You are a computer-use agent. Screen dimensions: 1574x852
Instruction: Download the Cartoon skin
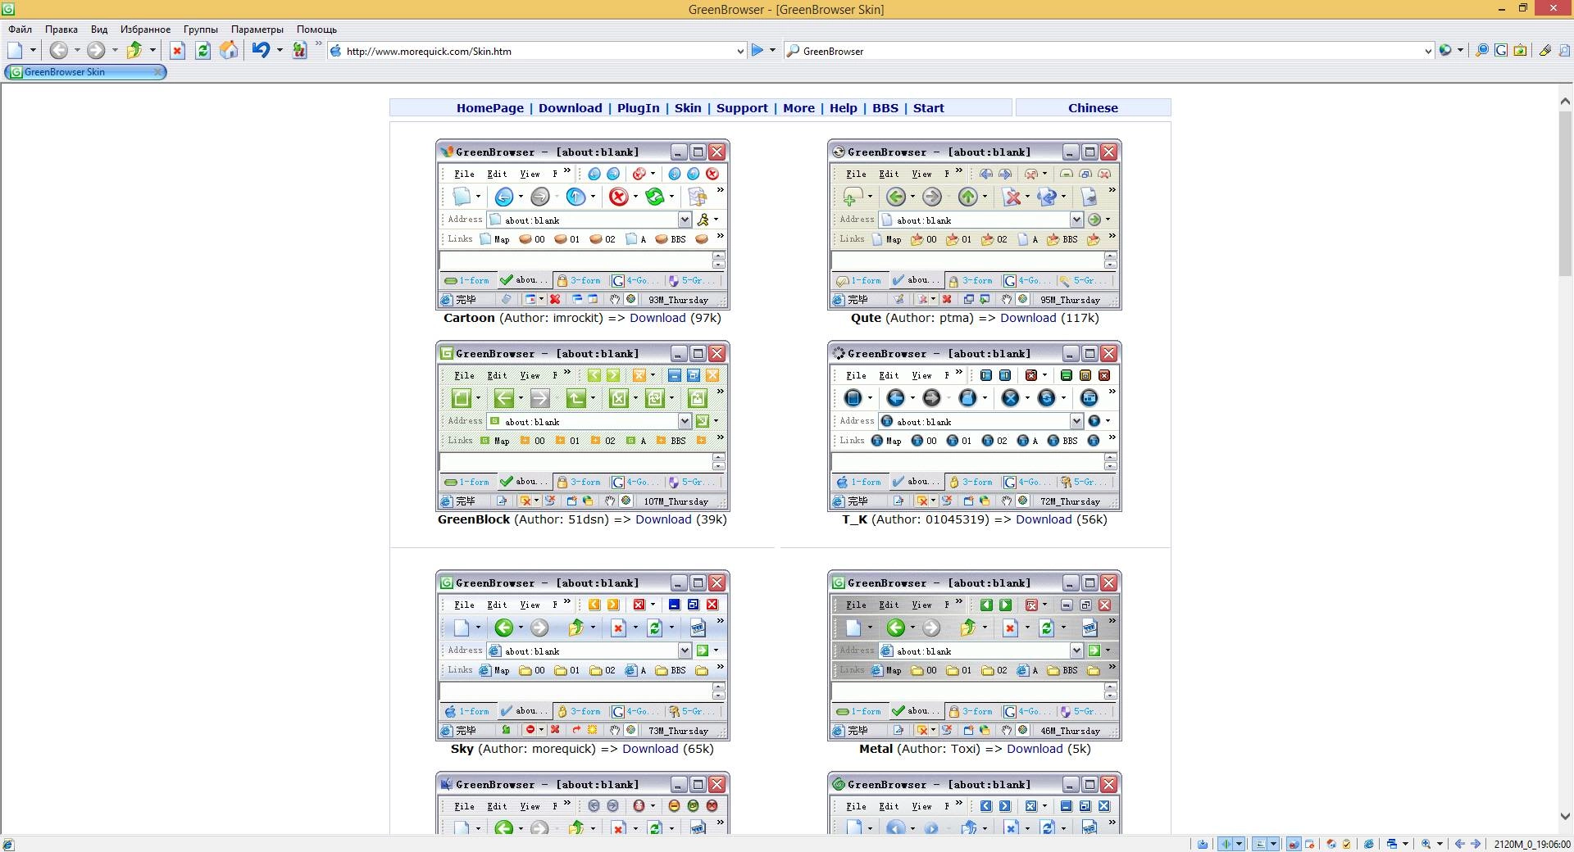pos(657,318)
